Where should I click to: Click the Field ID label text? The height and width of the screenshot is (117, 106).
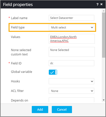(x=16, y=63)
